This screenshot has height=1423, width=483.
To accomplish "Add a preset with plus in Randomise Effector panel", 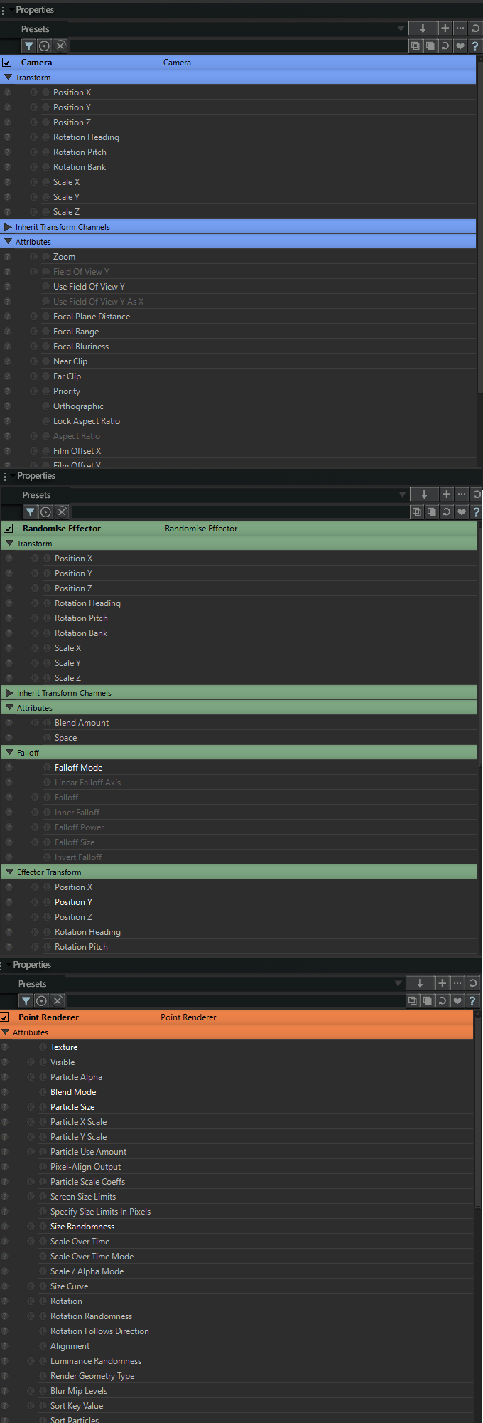I will (446, 494).
